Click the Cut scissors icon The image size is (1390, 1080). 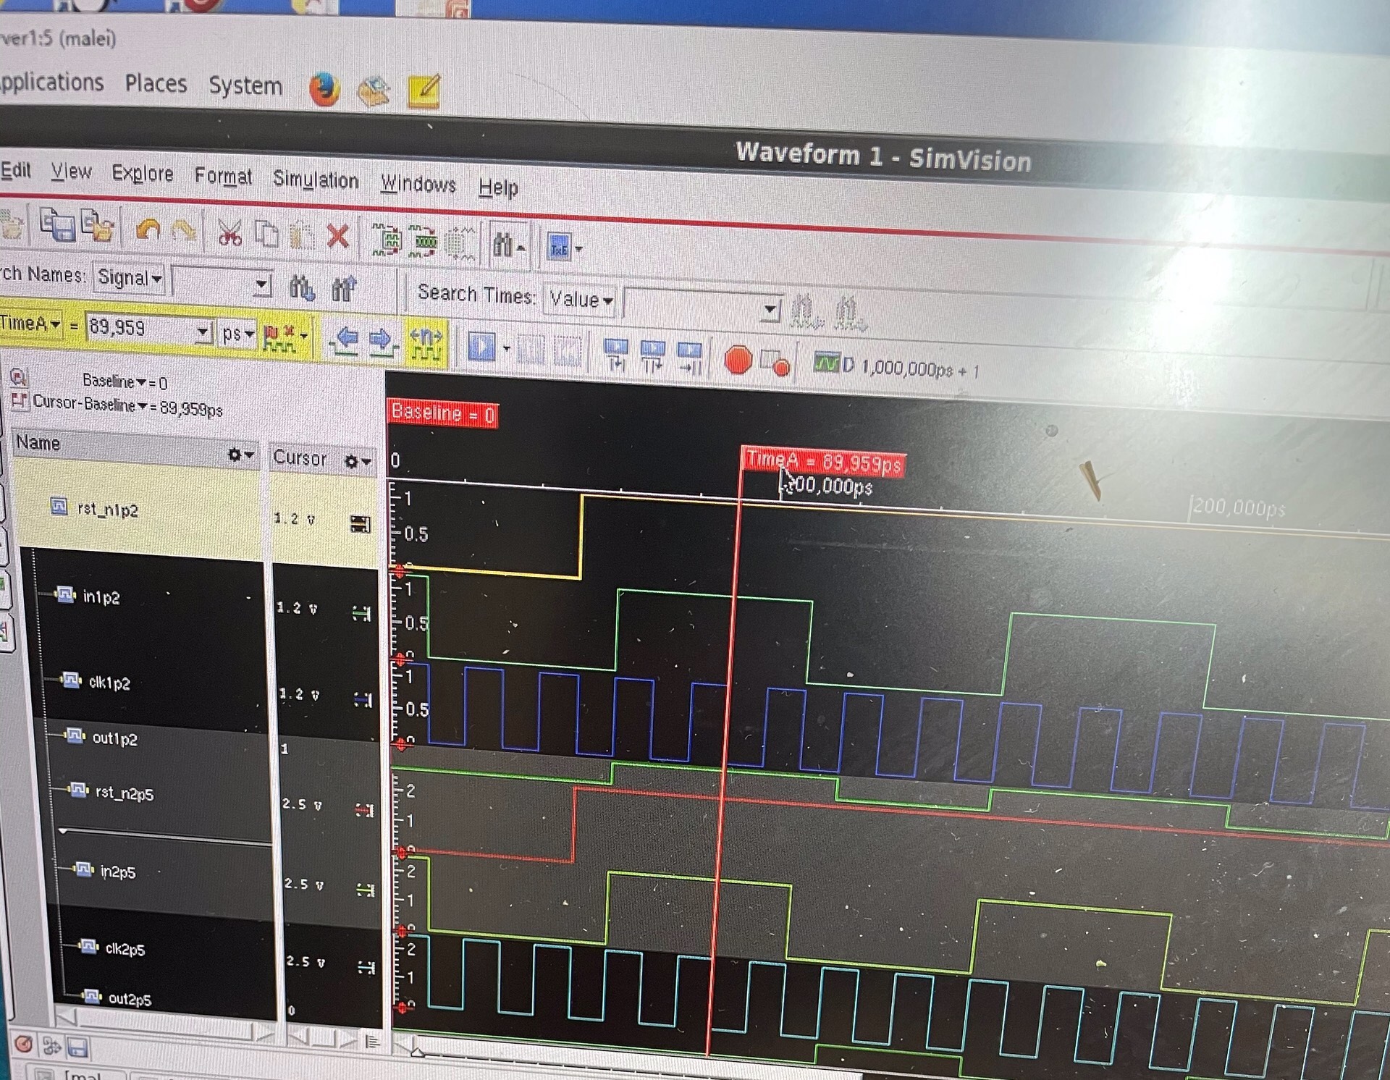pos(229,234)
